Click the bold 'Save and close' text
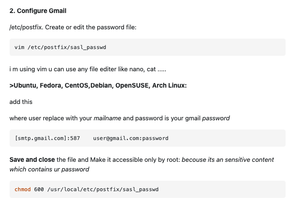The height and width of the screenshot is (205, 294). [x=32, y=160]
